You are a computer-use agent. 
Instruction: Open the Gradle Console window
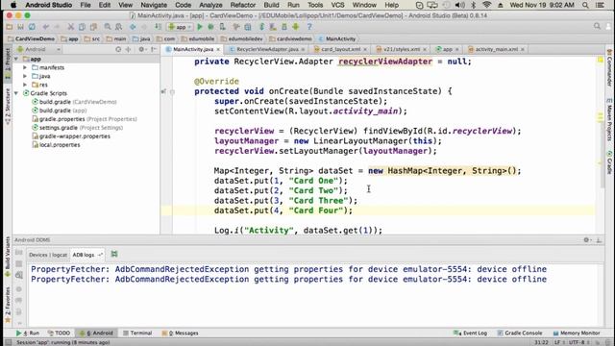click(520, 334)
